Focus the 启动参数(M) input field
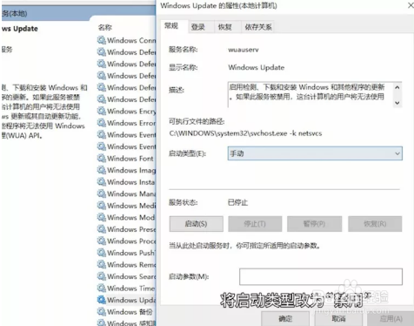 321,276
